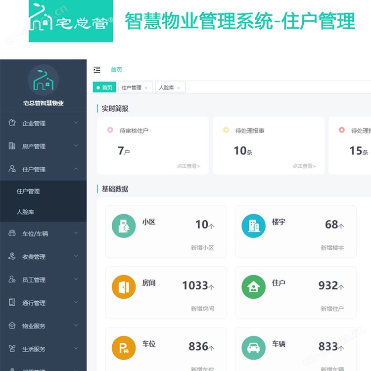The width and height of the screenshot is (371, 371).
Task: Open 人脸库 submenu item
Action: (44, 212)
